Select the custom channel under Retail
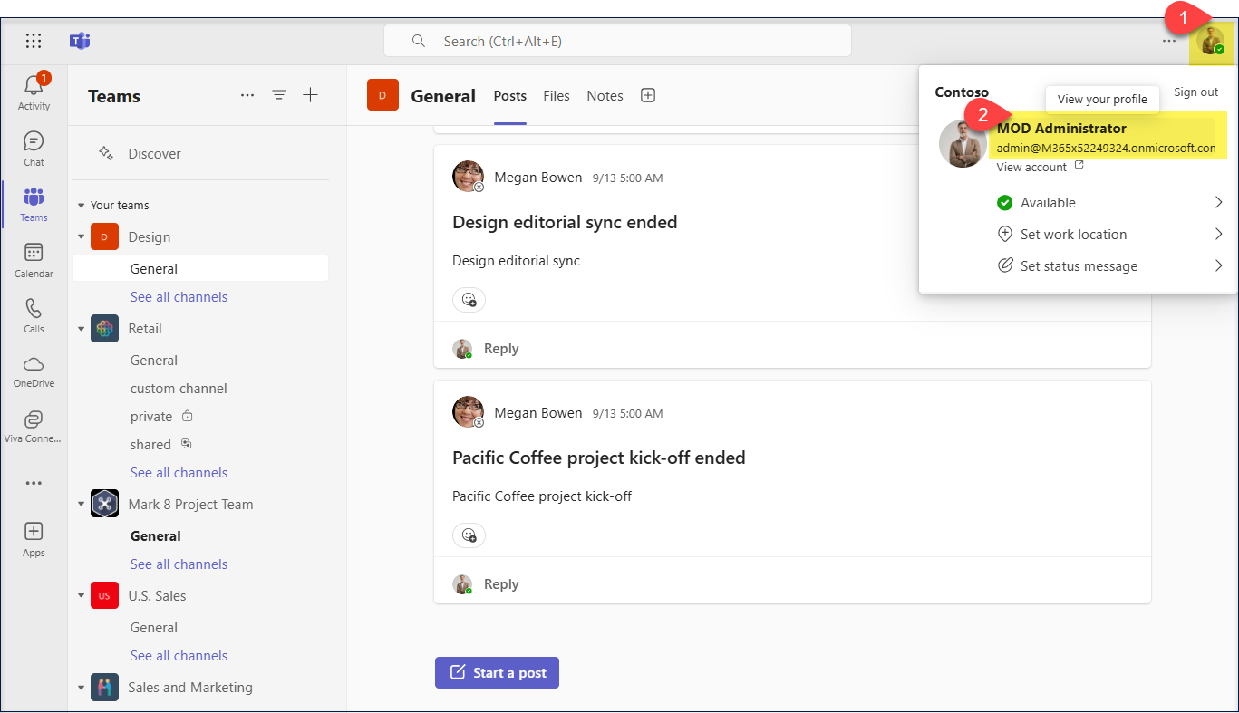The width and height of the screenshot is (1239, 713). coord(179,389)
